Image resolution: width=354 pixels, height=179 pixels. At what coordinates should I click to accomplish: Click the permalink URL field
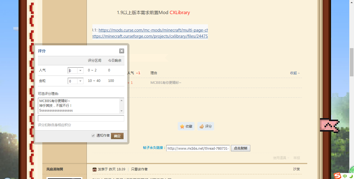198,148
